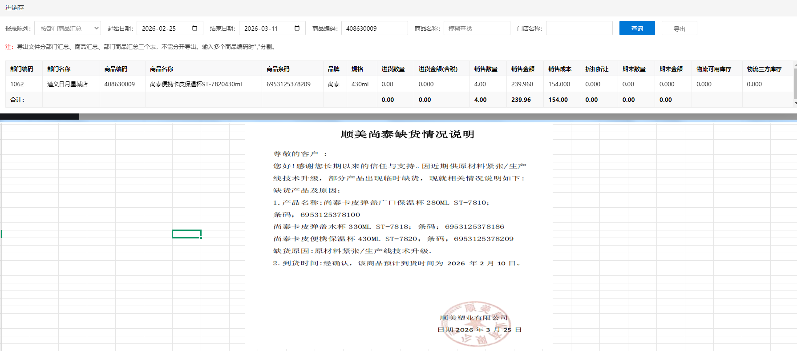
Task: Click the 部门编码 column header
Action: click(22, 69)
